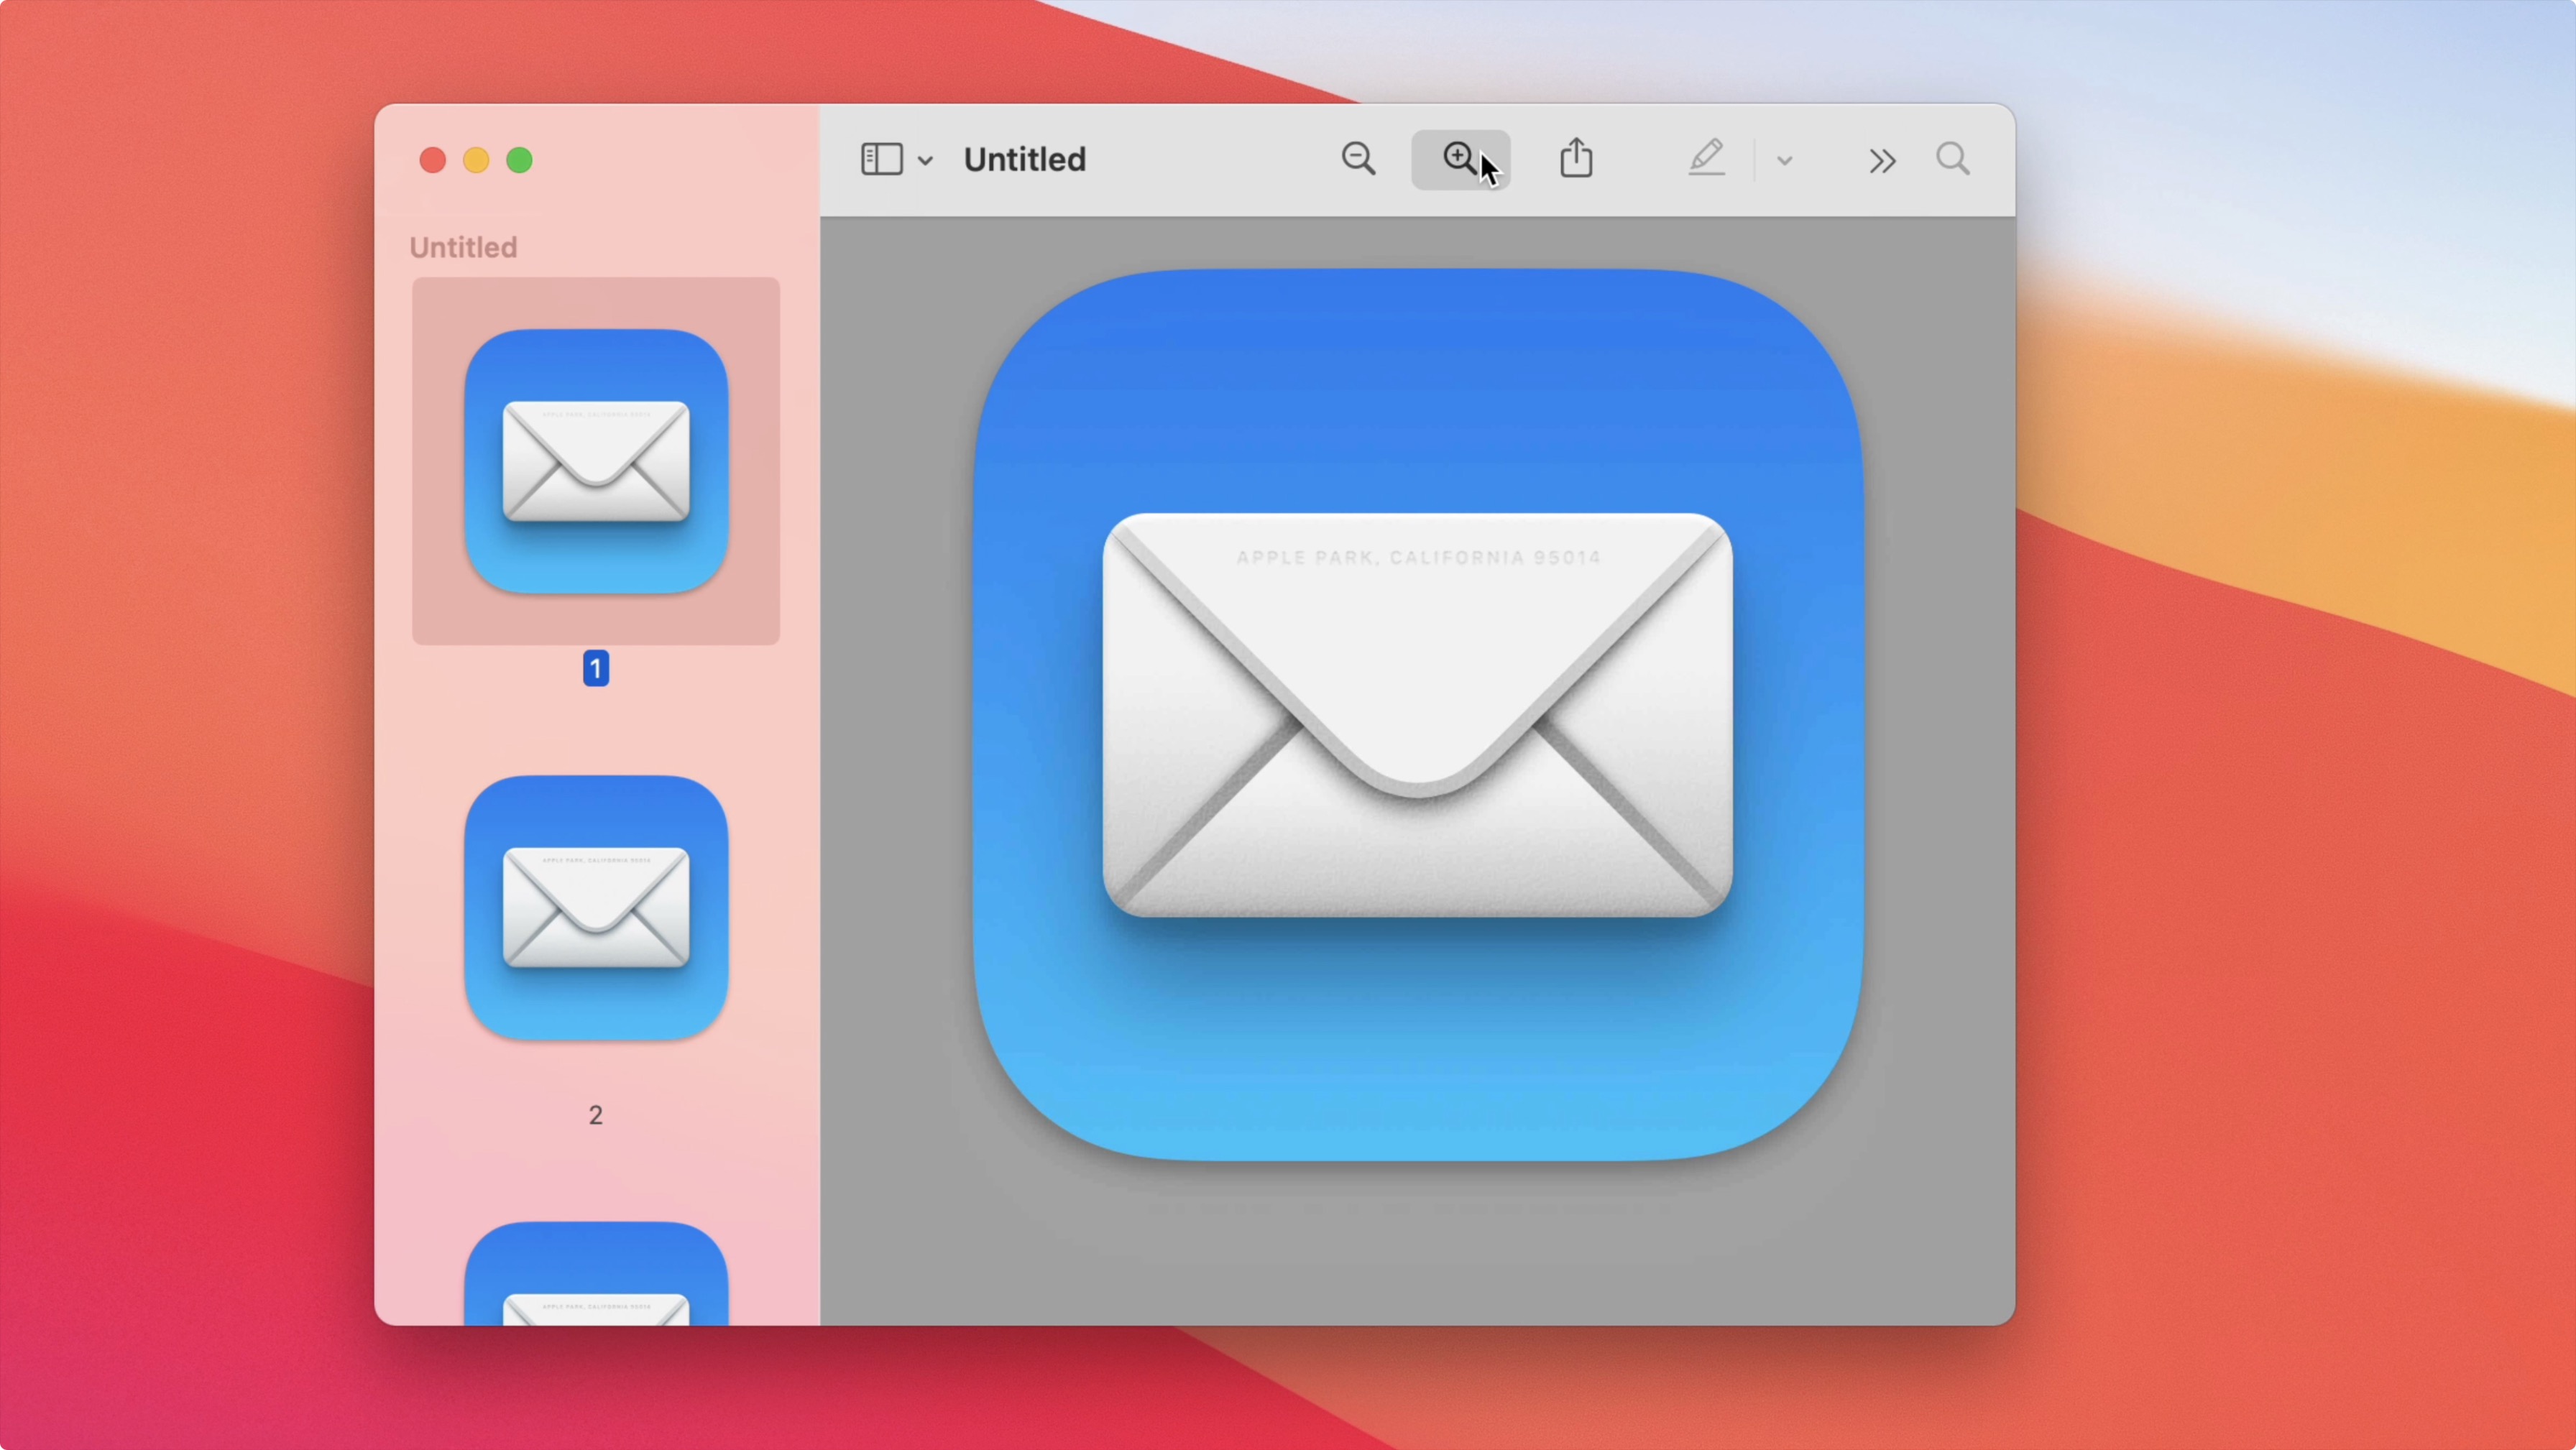This screenshot has height=1450, width=2576.
Task: Click the blue page number 1 badge
Action: tap(596, 668)
